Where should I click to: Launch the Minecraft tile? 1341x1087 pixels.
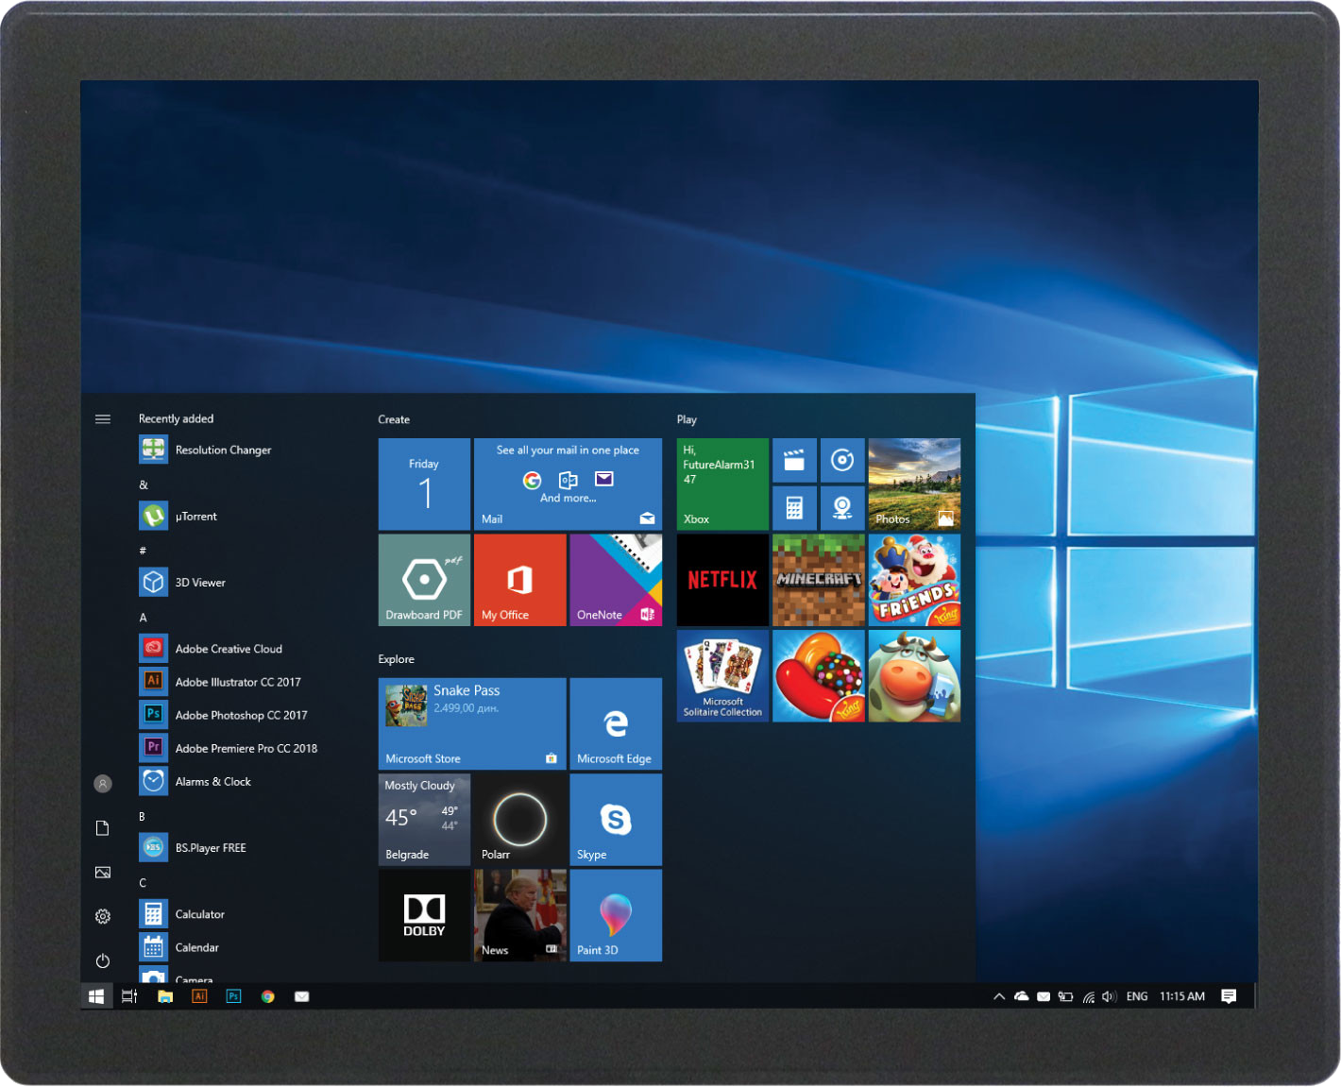coord(819,580)
